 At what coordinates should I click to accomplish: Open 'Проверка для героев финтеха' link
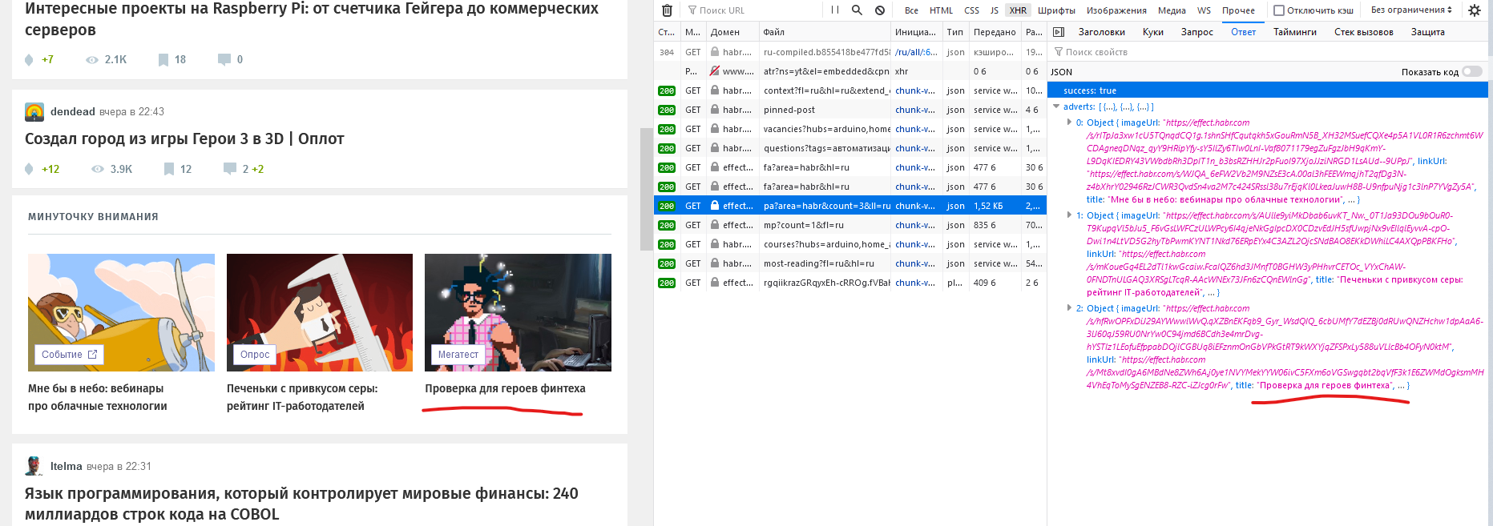tap(505, 388)
